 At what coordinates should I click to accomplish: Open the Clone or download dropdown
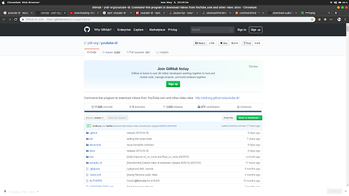[249, 118]
